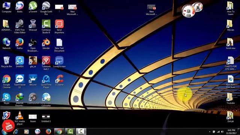The image size is (240, 135).
Task: Select the iCamSource shortcut
Action: pyautogui.click(x=33, y=98)
